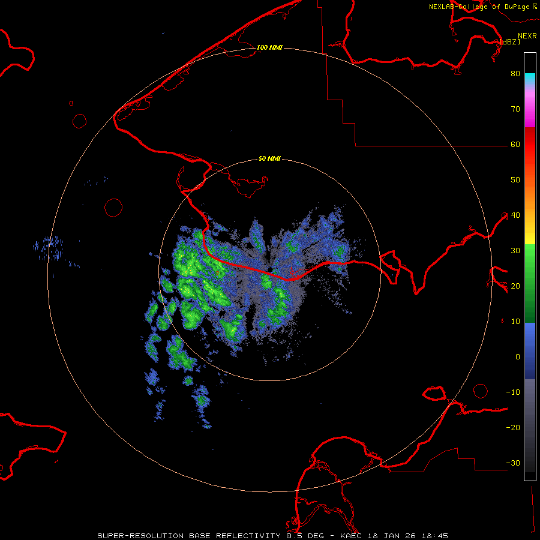Click the 50 value on the dBZ scale
The width and height of the screenshot is (540, 540).
point(515,180)
